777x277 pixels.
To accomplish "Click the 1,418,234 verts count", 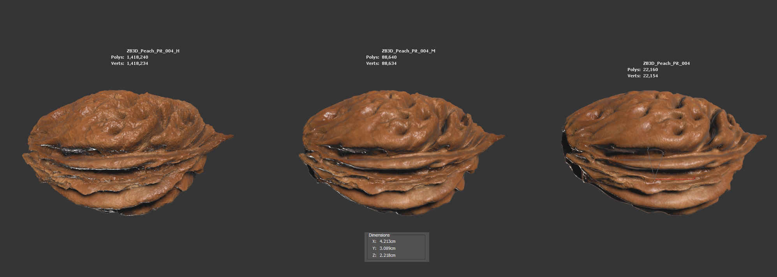I will pos(137,63).
